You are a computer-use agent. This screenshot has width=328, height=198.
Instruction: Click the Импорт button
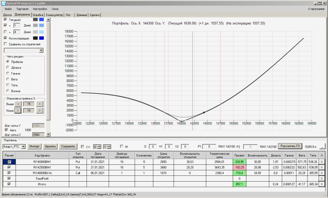click(x=34, y=146)
